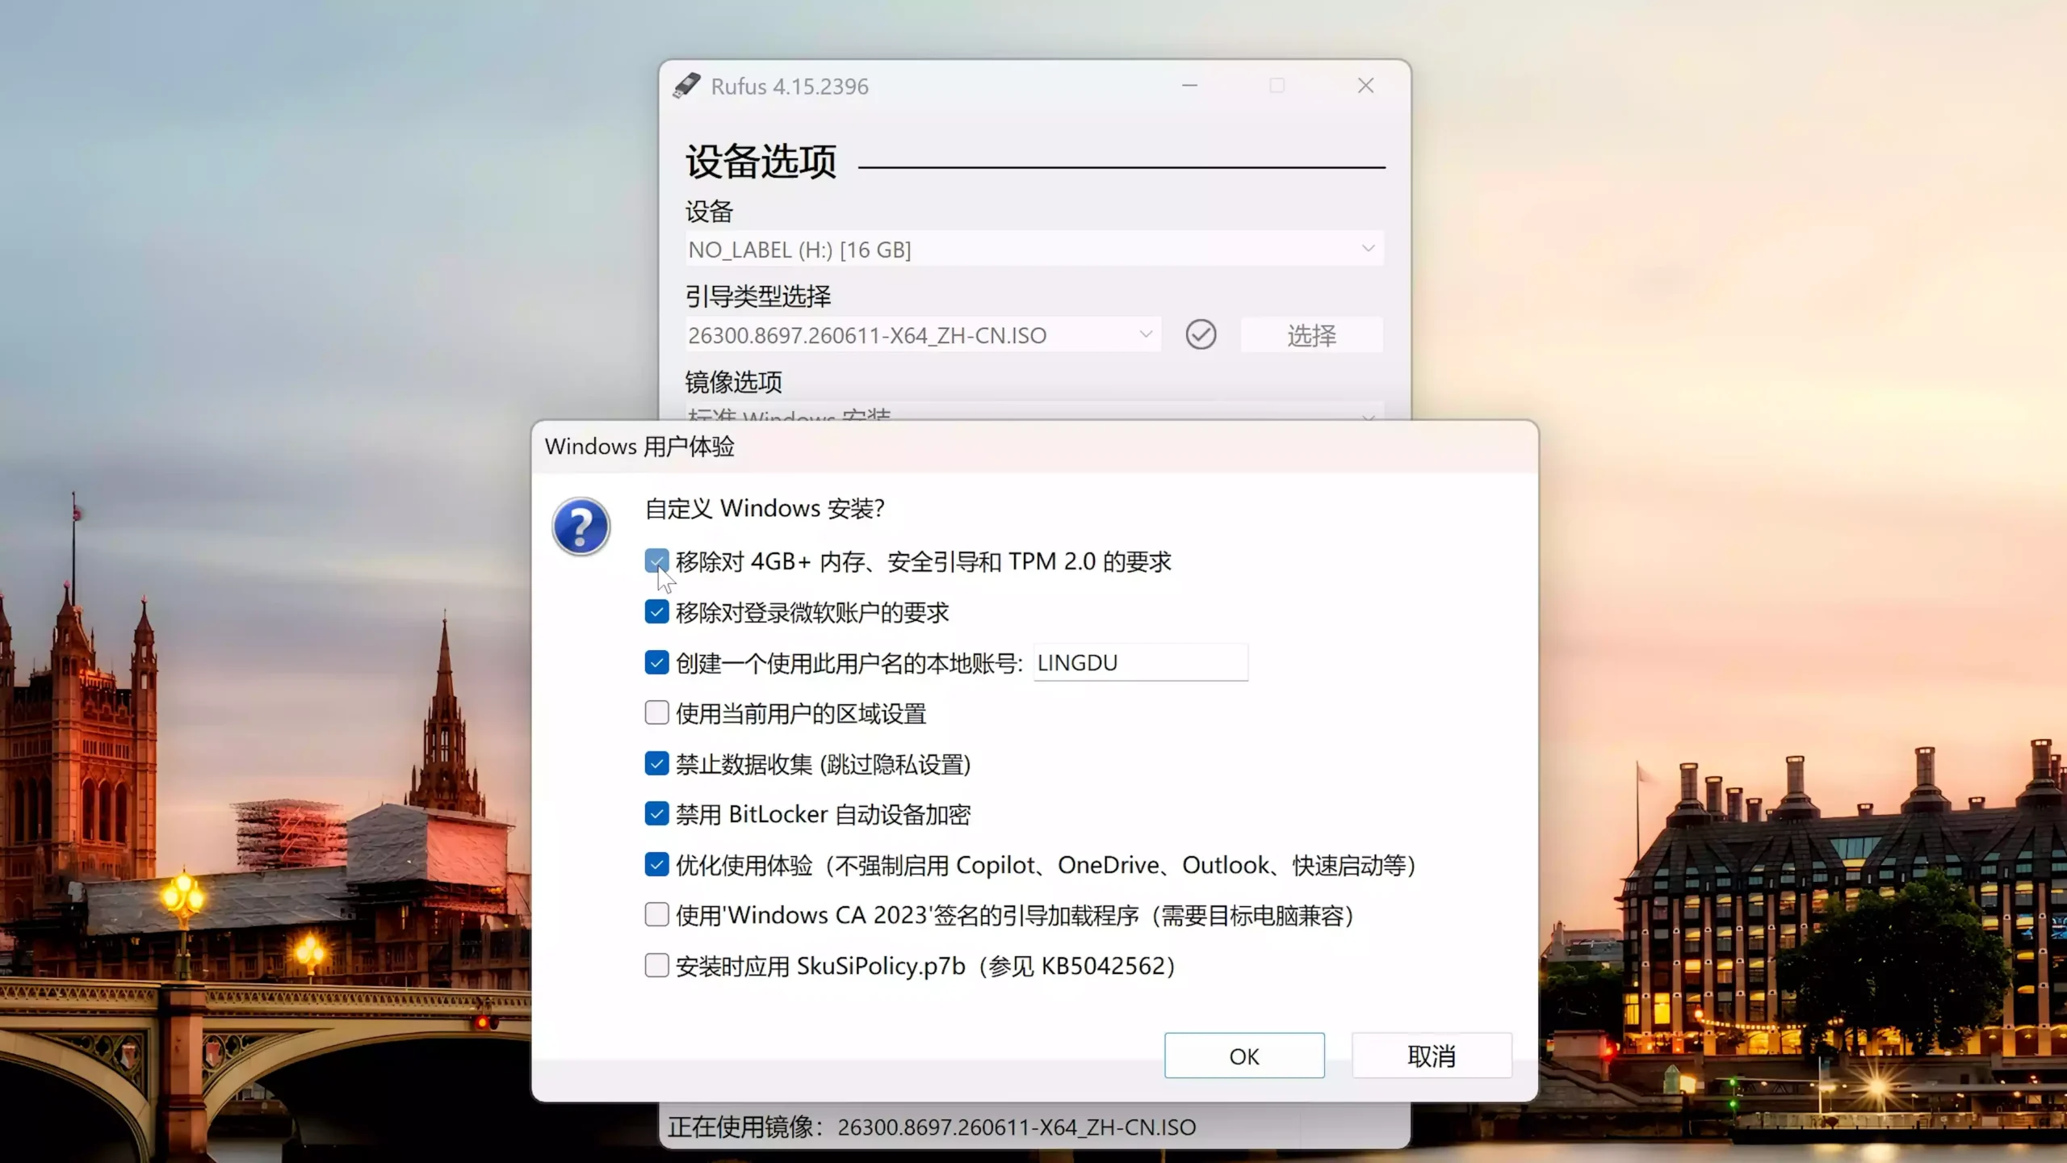The image size is (2067, 1163).
Task: Click the blue question mark dialog icon
Action: 581,527
